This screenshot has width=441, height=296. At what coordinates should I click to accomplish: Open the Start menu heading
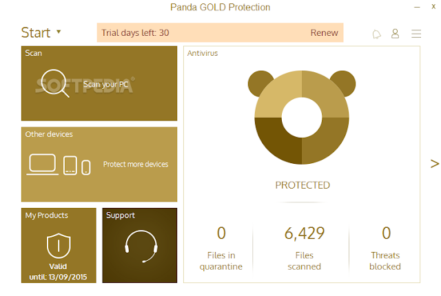pos(36,32)
